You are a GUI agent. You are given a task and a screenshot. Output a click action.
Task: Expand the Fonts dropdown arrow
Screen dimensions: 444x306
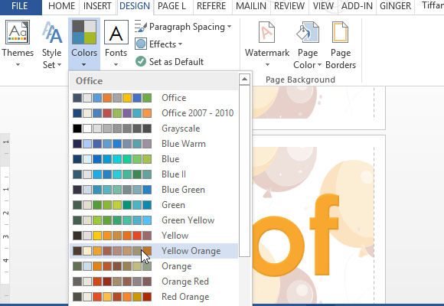pyautogui.click(x=116, y=65)
